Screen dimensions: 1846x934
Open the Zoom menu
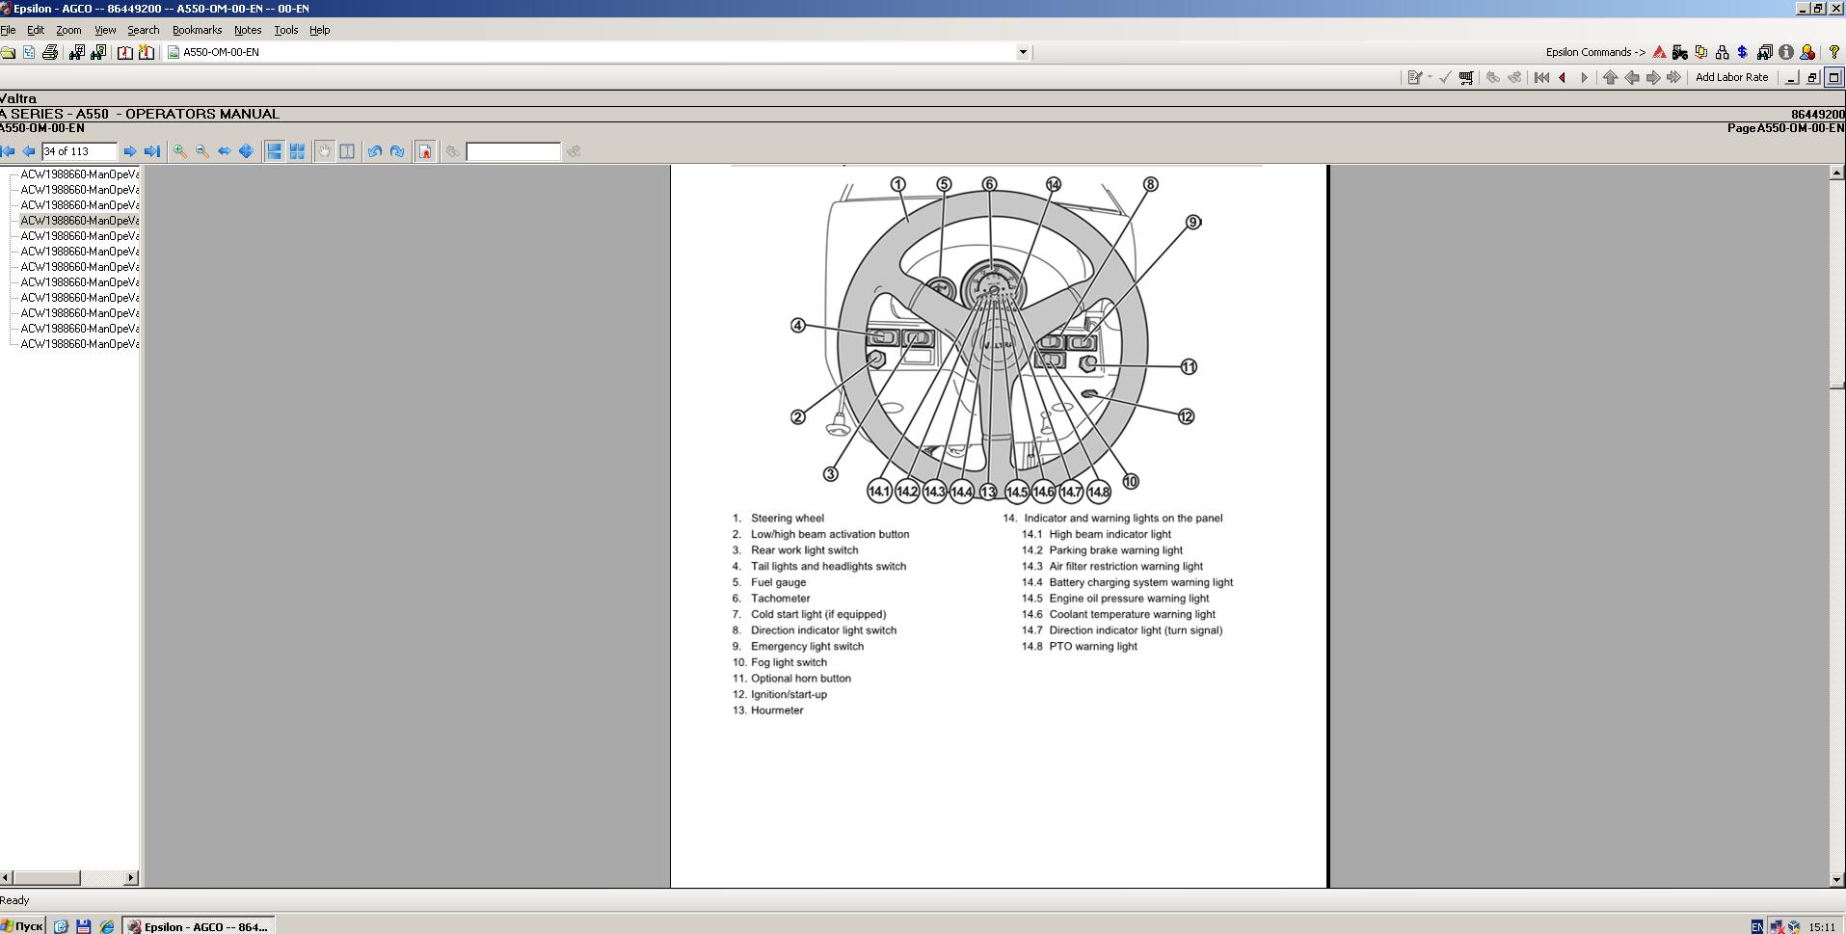[68, 30]
